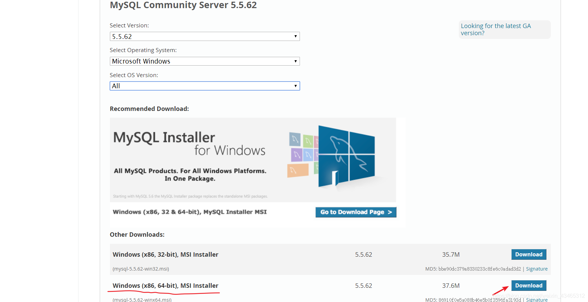
Task: Open 'Looking for the latest GA version?' link
Action: [496, 29]
